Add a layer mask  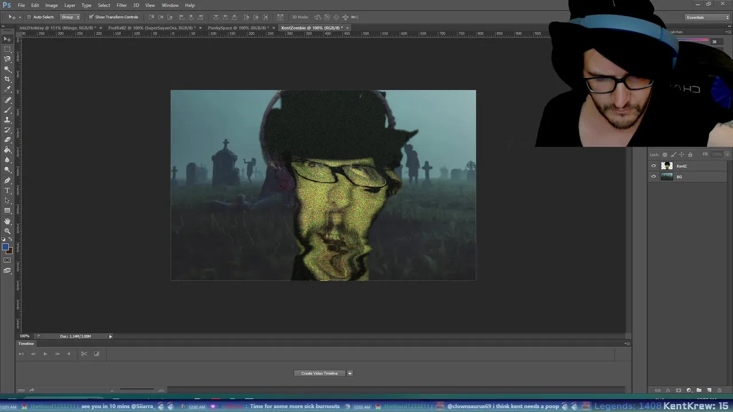coord(678,390)
